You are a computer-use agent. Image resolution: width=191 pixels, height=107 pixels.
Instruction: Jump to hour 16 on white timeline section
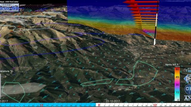click(175, 106)
